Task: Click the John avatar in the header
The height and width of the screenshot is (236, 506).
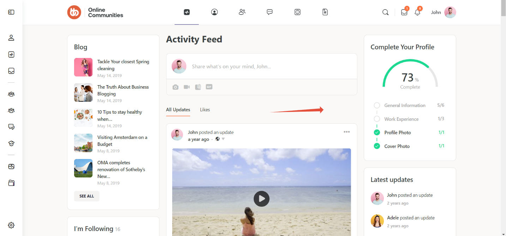Action: [x=450, y=12]
